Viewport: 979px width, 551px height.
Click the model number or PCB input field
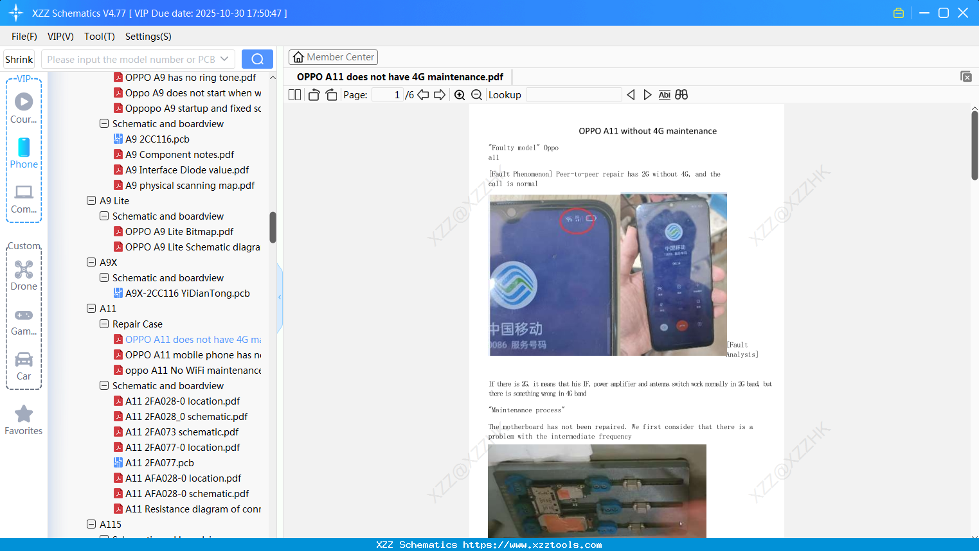131,59
